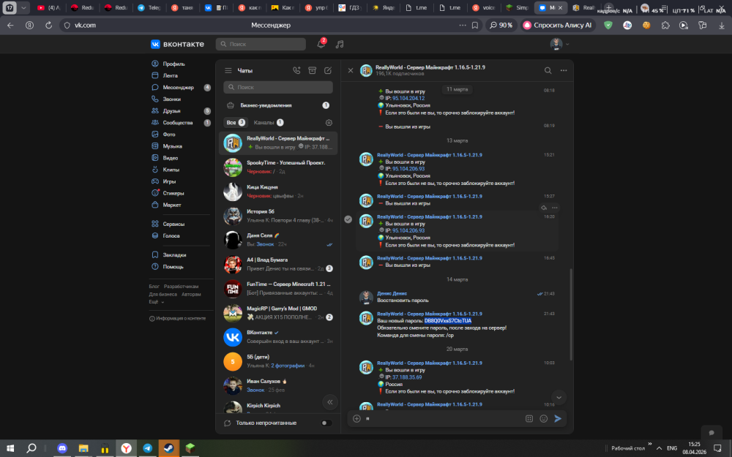Open the music player icon in VK header
Viewport: 732px width, 457px height.
coord(340,45)
